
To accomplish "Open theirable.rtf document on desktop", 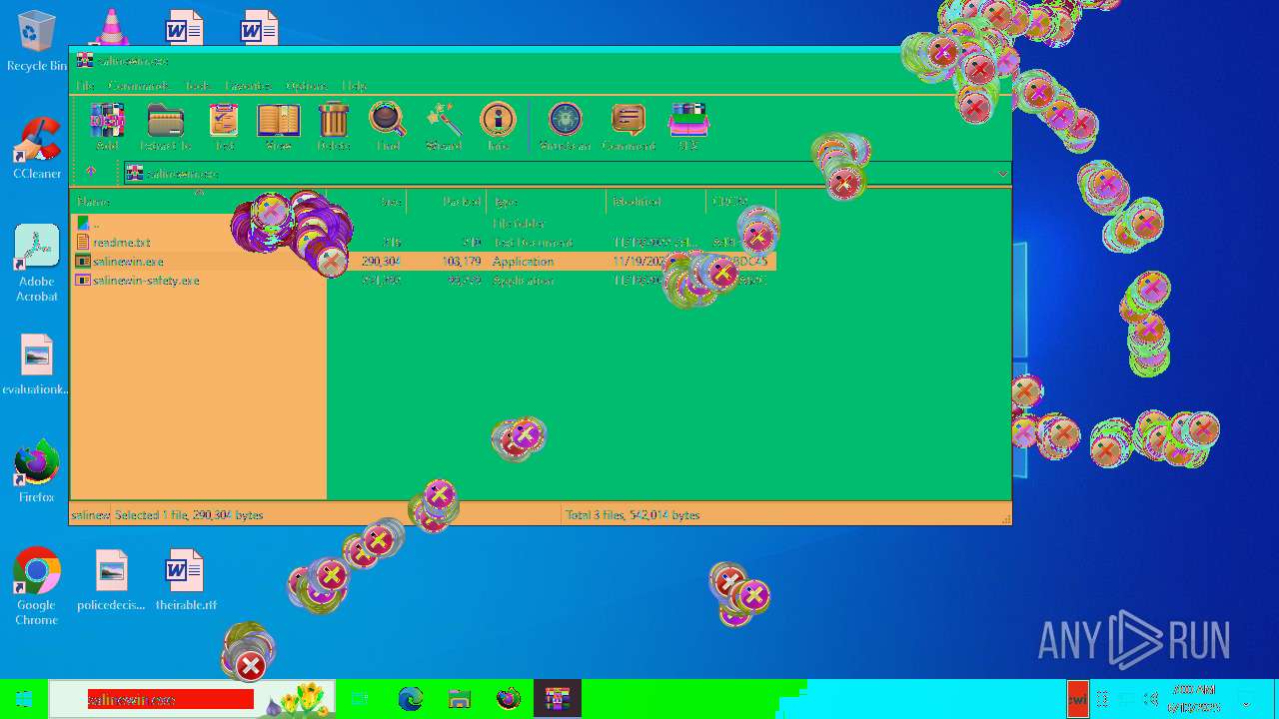I will [186, 580].
